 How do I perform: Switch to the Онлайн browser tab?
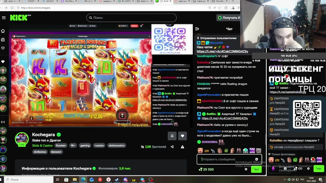tap(220, 1)
